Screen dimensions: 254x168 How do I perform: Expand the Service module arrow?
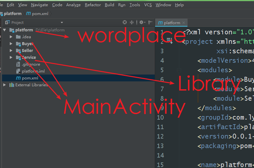11,57
